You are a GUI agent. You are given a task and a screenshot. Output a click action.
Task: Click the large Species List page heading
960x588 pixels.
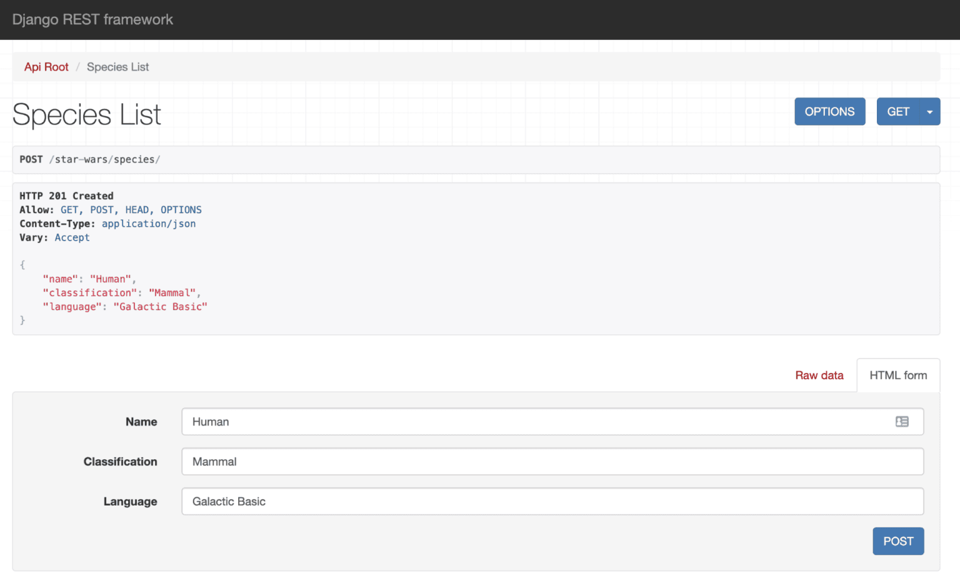tap(87, 115)
